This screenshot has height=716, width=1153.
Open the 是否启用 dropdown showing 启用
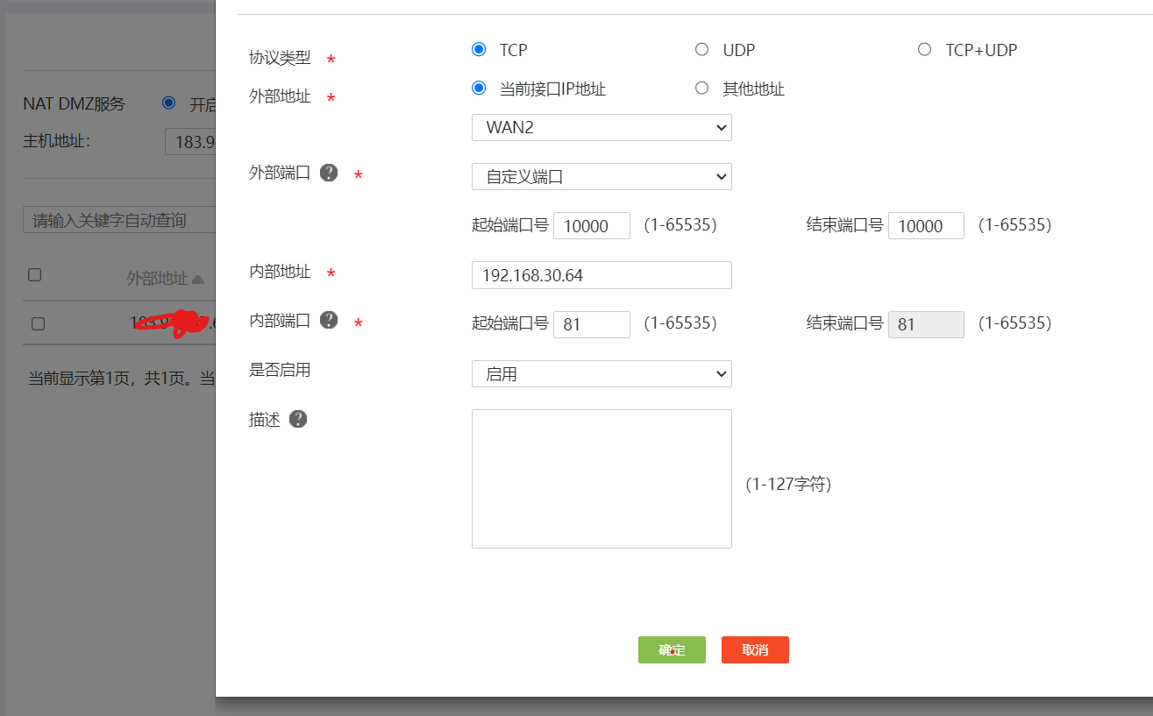(601, 373)
